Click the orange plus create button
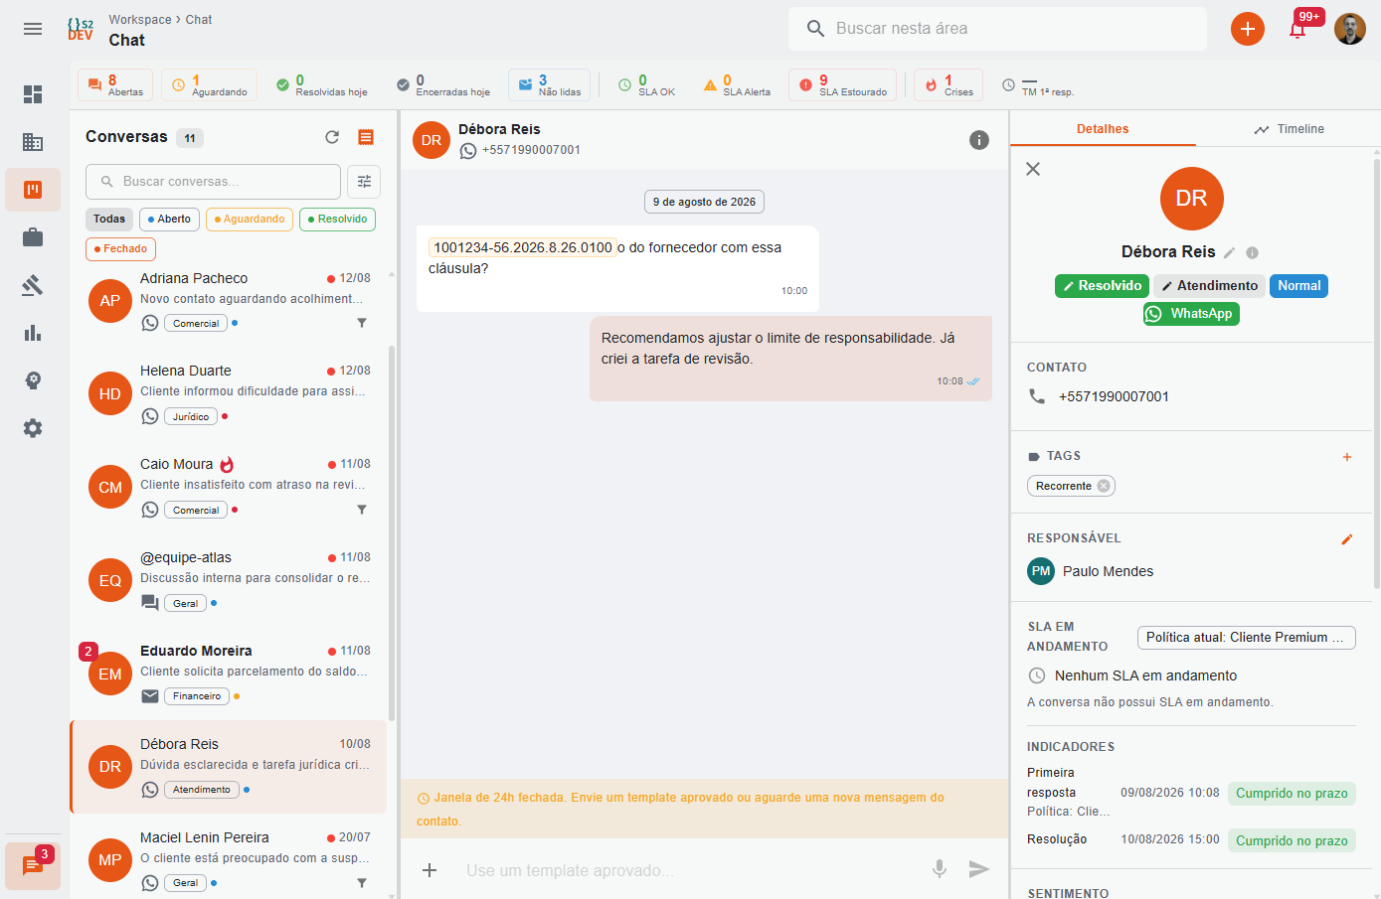This screenshot has height=899, width=1381. (1248, 29)
